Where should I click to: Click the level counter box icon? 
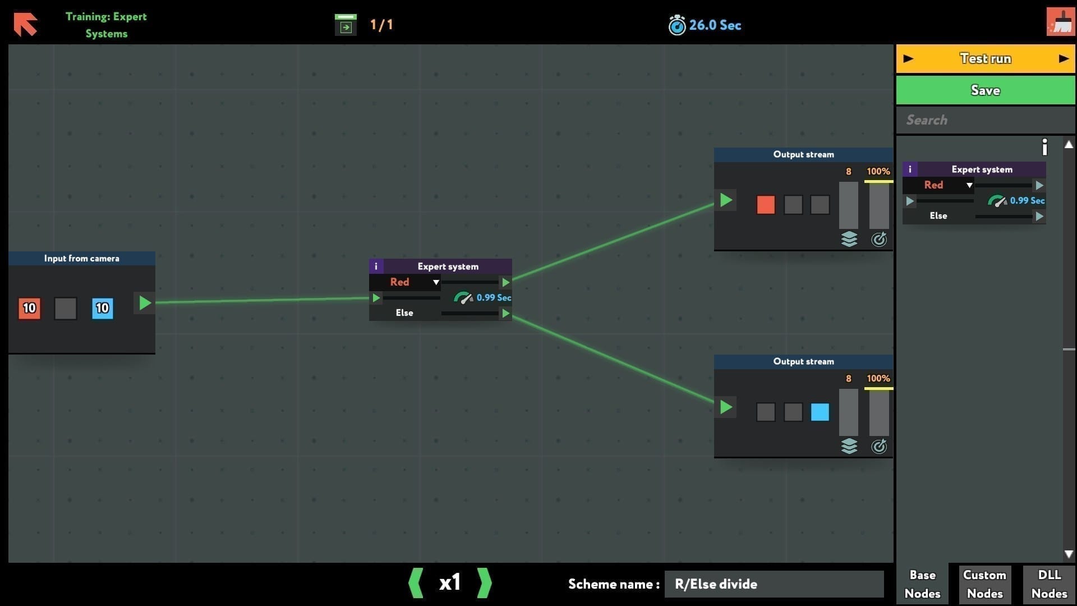click(346, 25)
